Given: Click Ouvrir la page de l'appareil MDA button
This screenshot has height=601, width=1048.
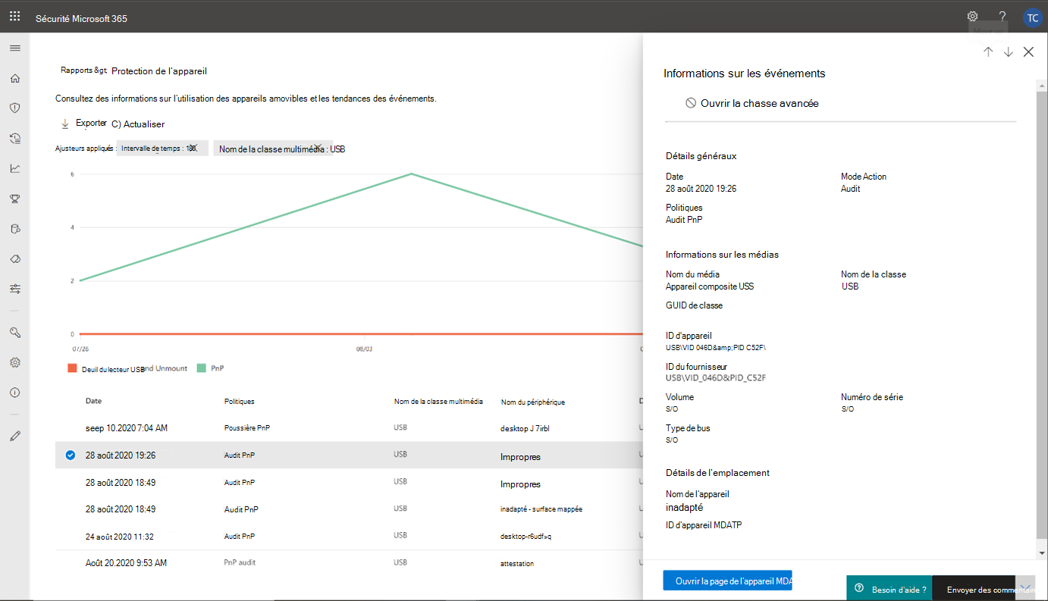Looking at the screenshot, I should (727, 581).
